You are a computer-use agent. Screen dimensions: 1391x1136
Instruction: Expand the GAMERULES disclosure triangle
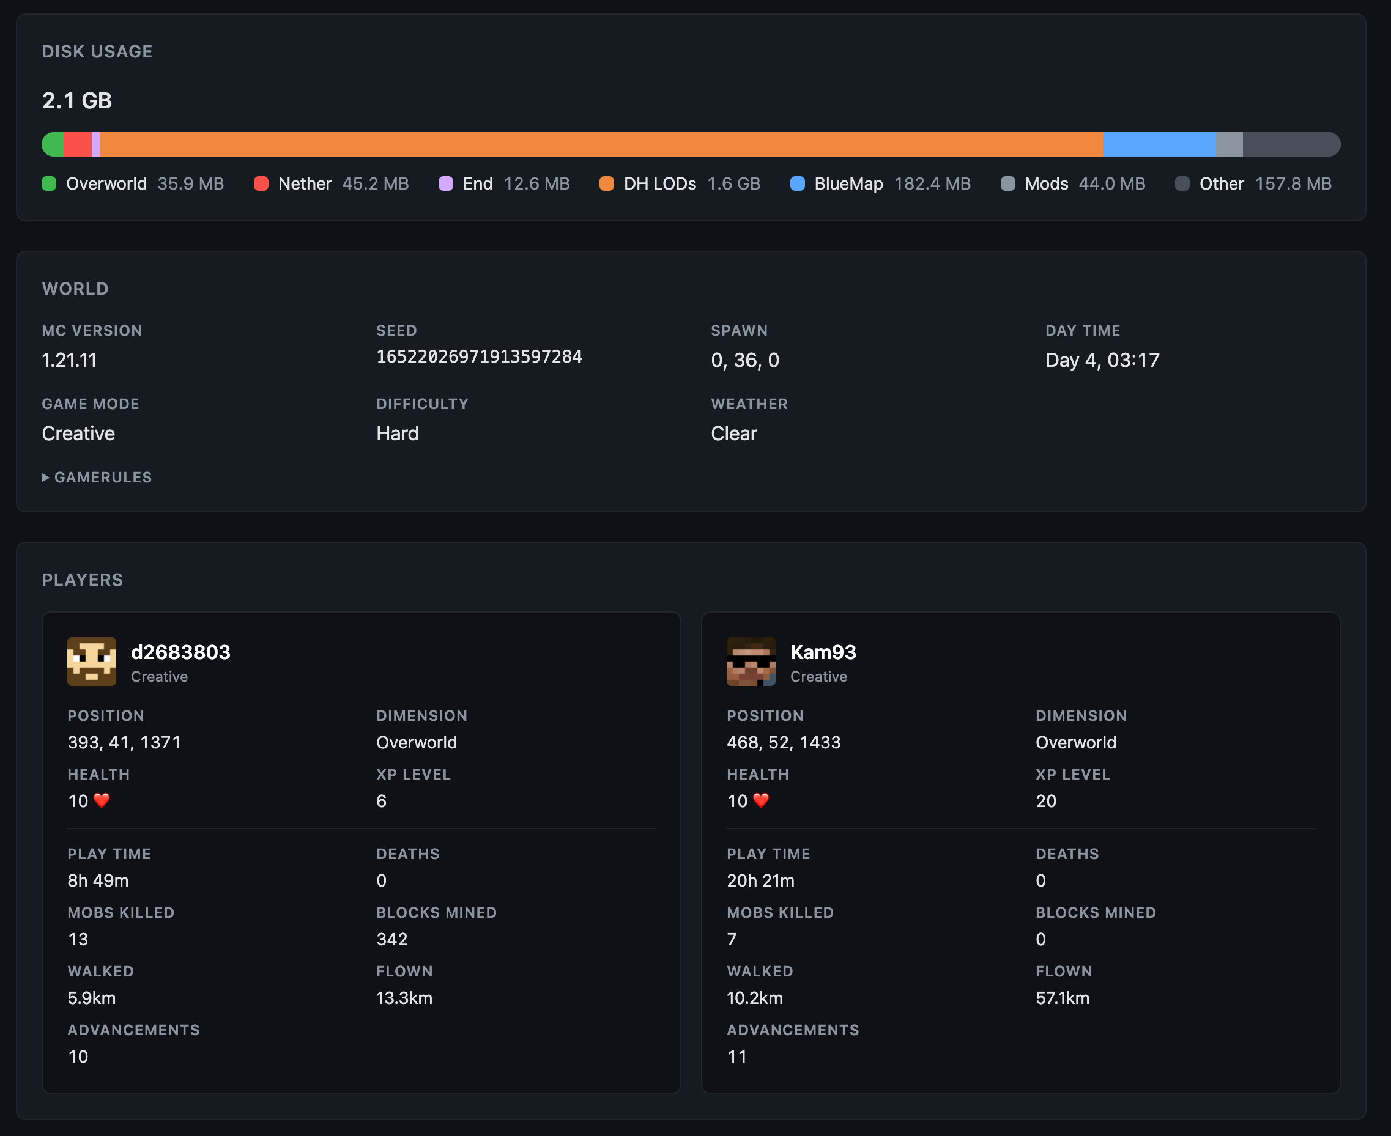click(x=45, y=478)
